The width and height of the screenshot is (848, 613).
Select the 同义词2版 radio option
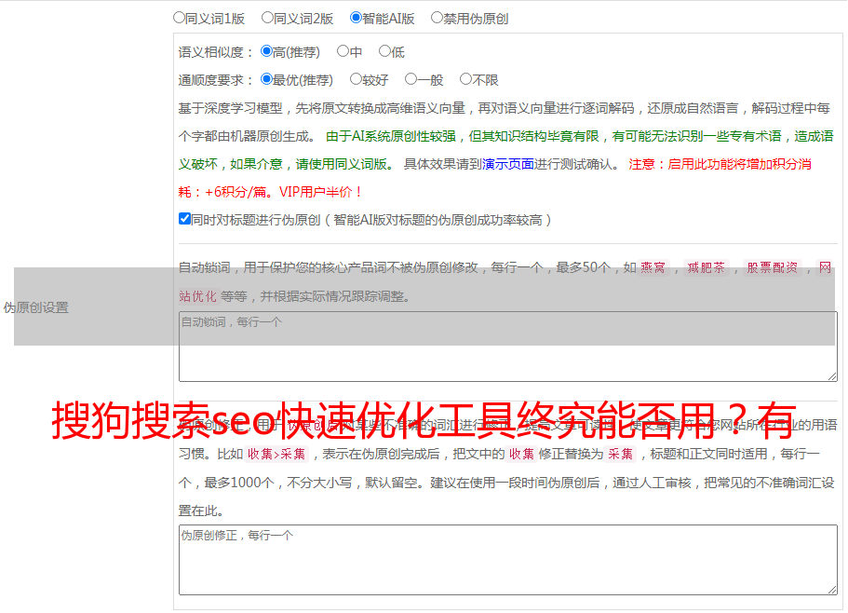click(x=267, y=18)
